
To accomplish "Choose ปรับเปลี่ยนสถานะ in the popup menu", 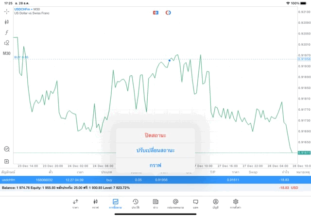I will tap(155, 150).
